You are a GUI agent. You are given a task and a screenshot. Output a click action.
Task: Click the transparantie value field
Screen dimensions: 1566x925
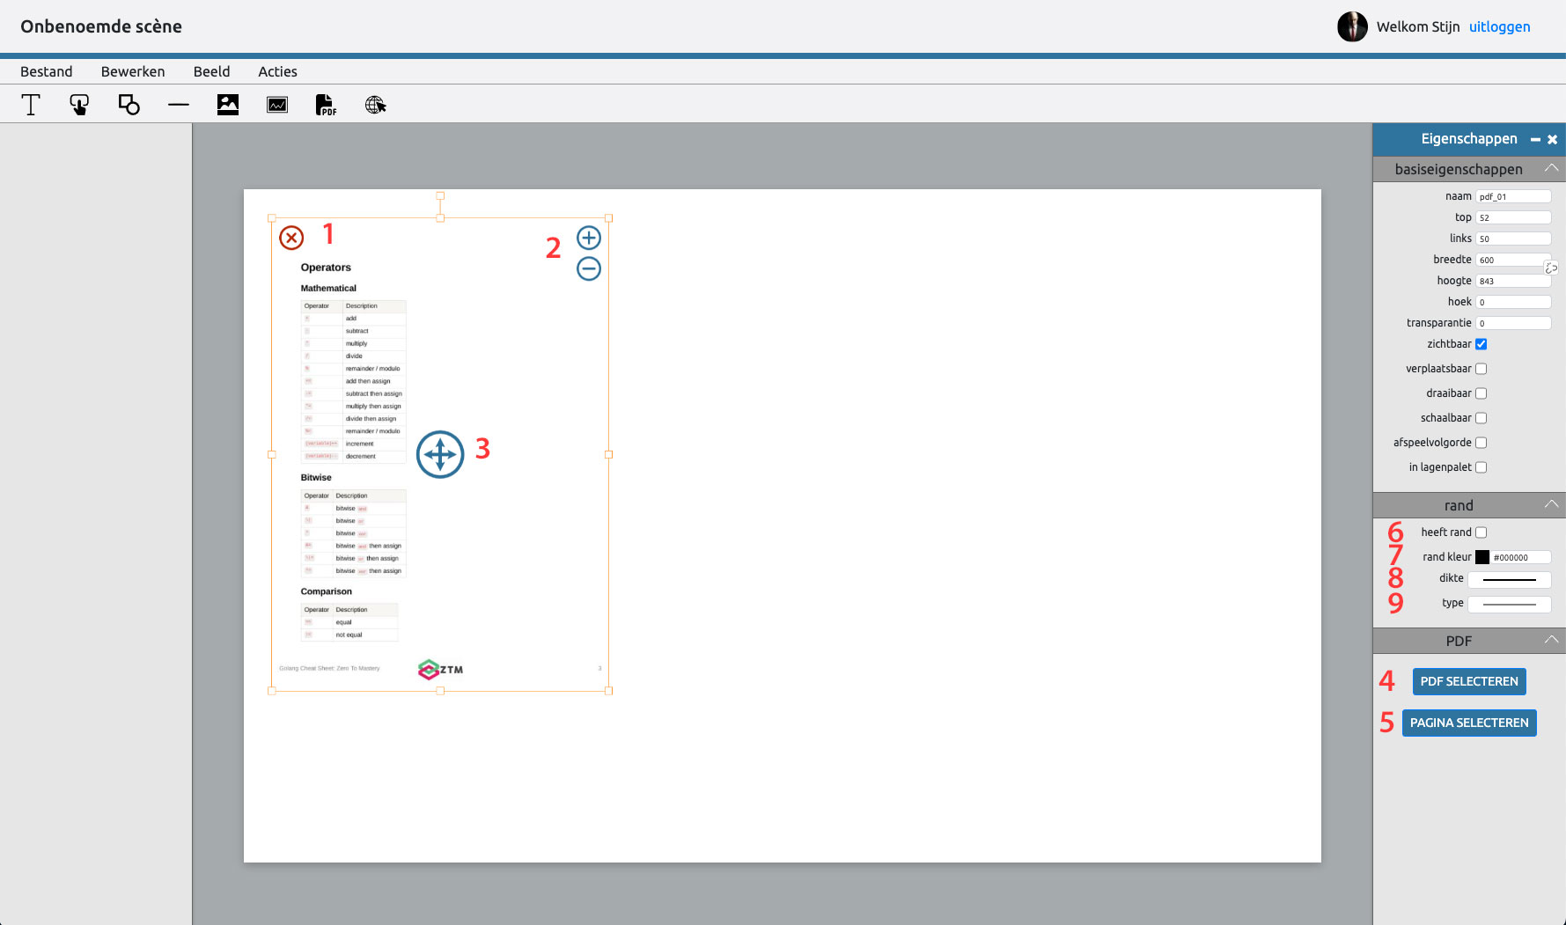1513,323
